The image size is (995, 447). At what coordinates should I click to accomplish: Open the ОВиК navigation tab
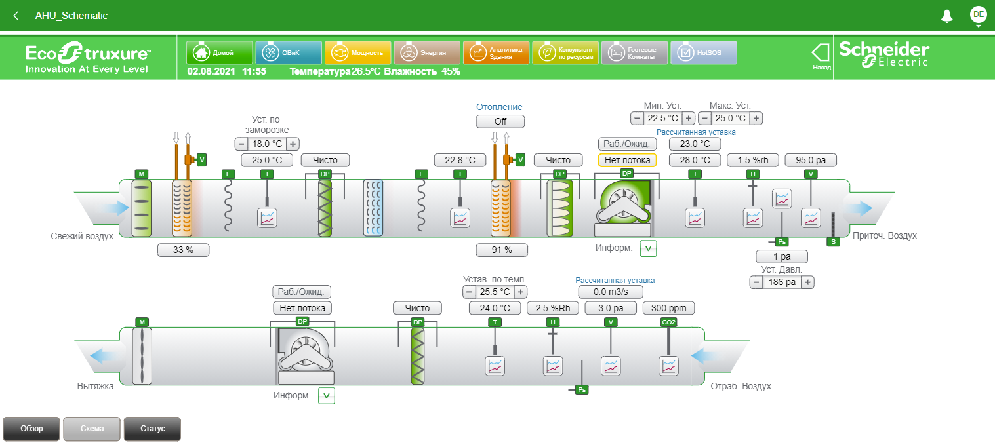[x=288, y=52]
